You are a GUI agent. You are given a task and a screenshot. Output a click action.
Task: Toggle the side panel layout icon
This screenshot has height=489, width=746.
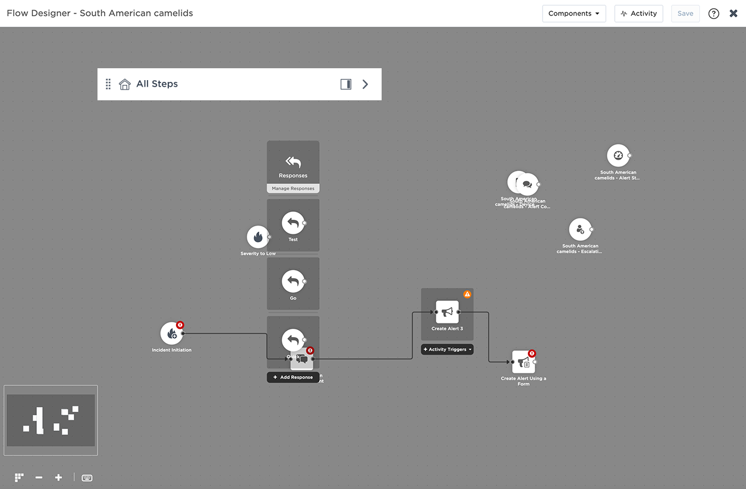point(346,84)
